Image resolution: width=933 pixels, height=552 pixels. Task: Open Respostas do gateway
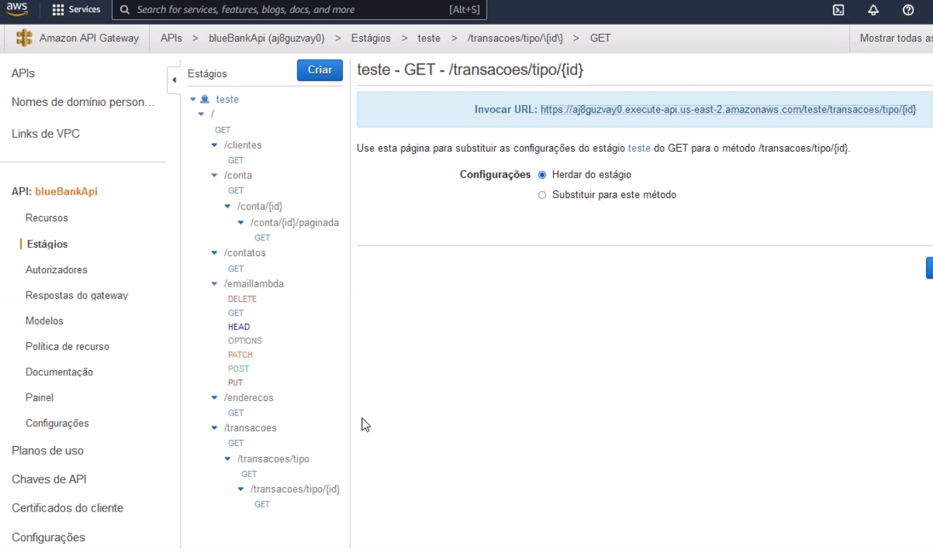[x=77, y=295]
